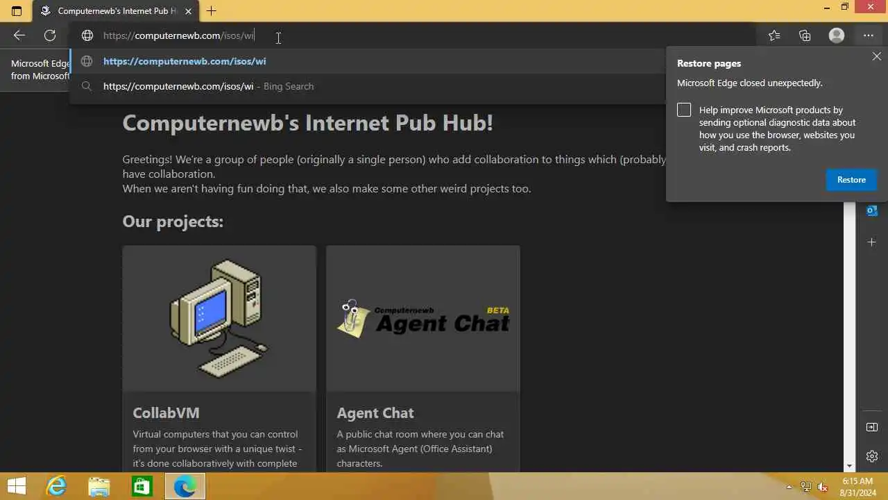Image resolution: width=888 pixels, height=500 pixels.
Task: Close the Computernewb's Internet Pub Hub tab
Action: (x=188, y=11)
